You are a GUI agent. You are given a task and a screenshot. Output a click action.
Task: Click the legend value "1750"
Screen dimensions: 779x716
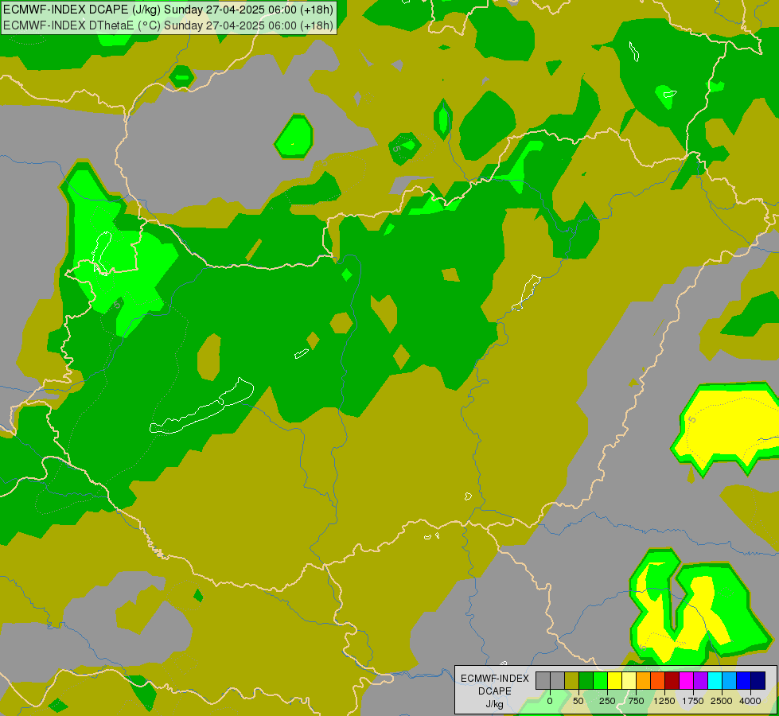pyautogui.click(x=693, y=701)
